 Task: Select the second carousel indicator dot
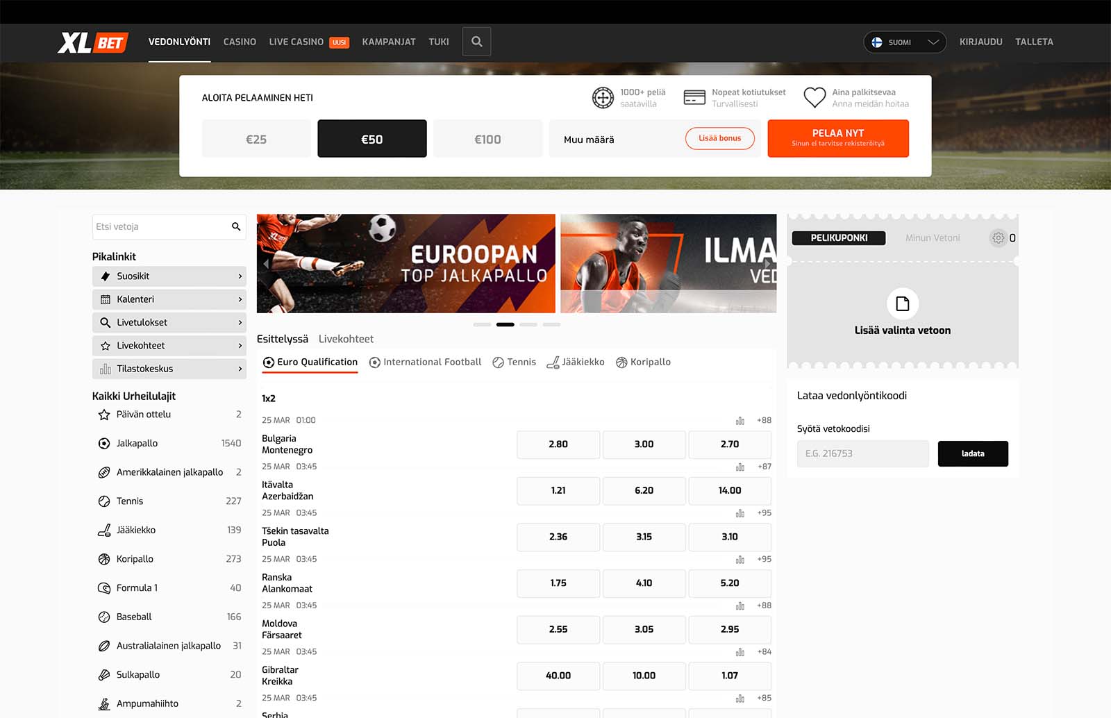coord(505,325)
